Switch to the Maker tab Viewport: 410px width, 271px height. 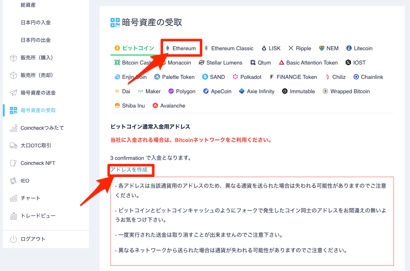point(153,91)
